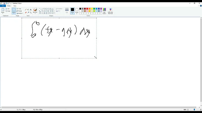Open the File menu

coord(3,6)
